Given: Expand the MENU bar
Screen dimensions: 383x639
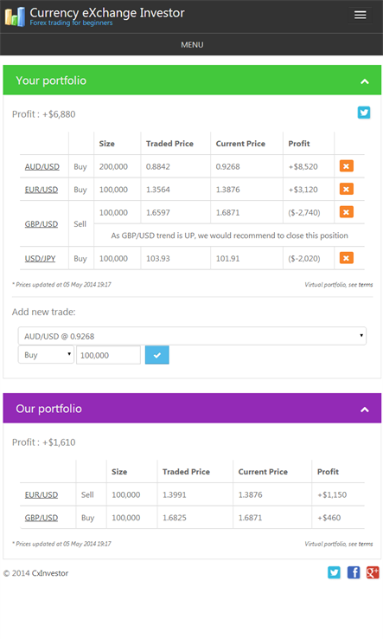Looking at the screenshot, I should point(192,44).
